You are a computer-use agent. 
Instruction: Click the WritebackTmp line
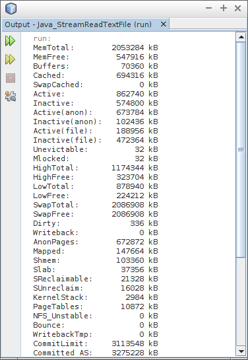pyautogui.click(x=96, y=334)
